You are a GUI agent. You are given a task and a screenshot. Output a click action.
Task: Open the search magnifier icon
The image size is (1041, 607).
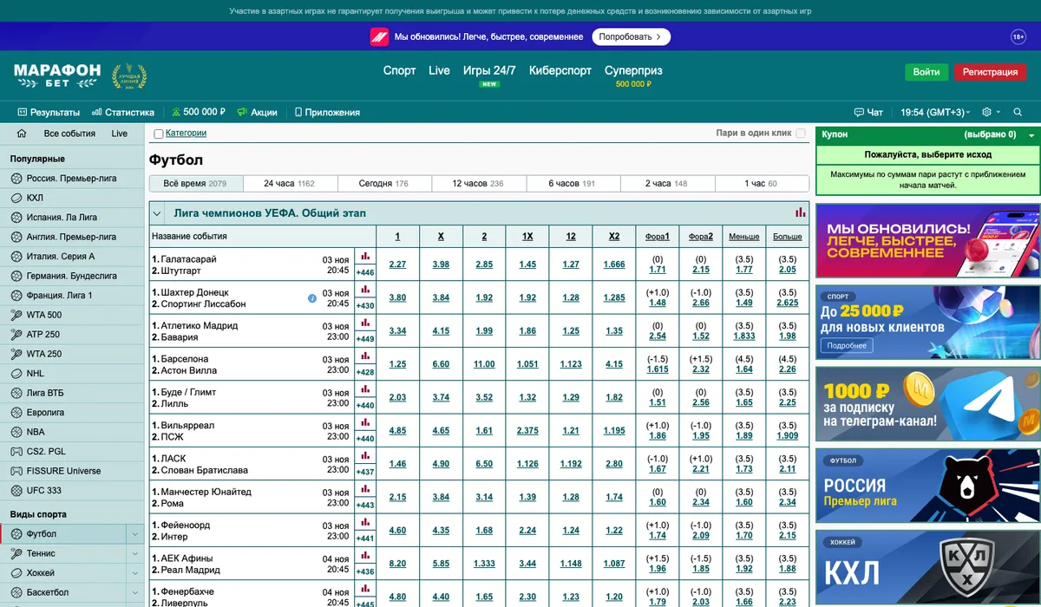click(x=1018, y=112)
